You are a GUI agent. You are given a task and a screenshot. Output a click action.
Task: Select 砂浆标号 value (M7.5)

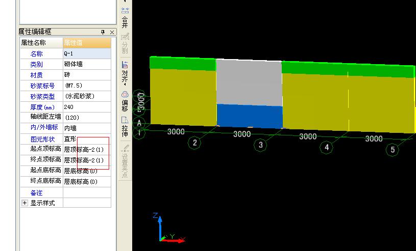(x=87, y=86)
